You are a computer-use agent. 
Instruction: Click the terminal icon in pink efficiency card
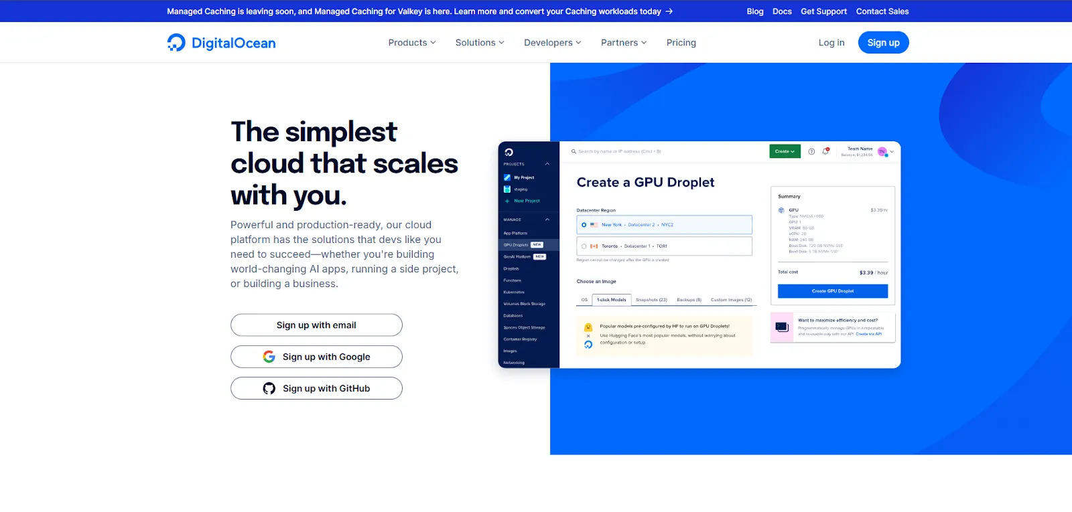tap(782, 327)
